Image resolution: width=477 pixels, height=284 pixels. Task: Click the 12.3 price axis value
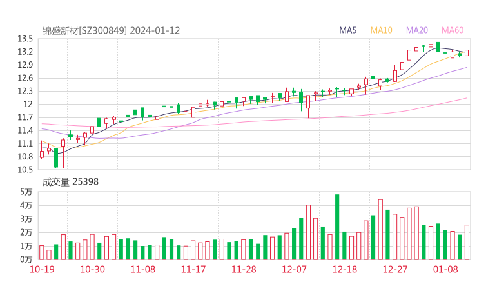25,91
